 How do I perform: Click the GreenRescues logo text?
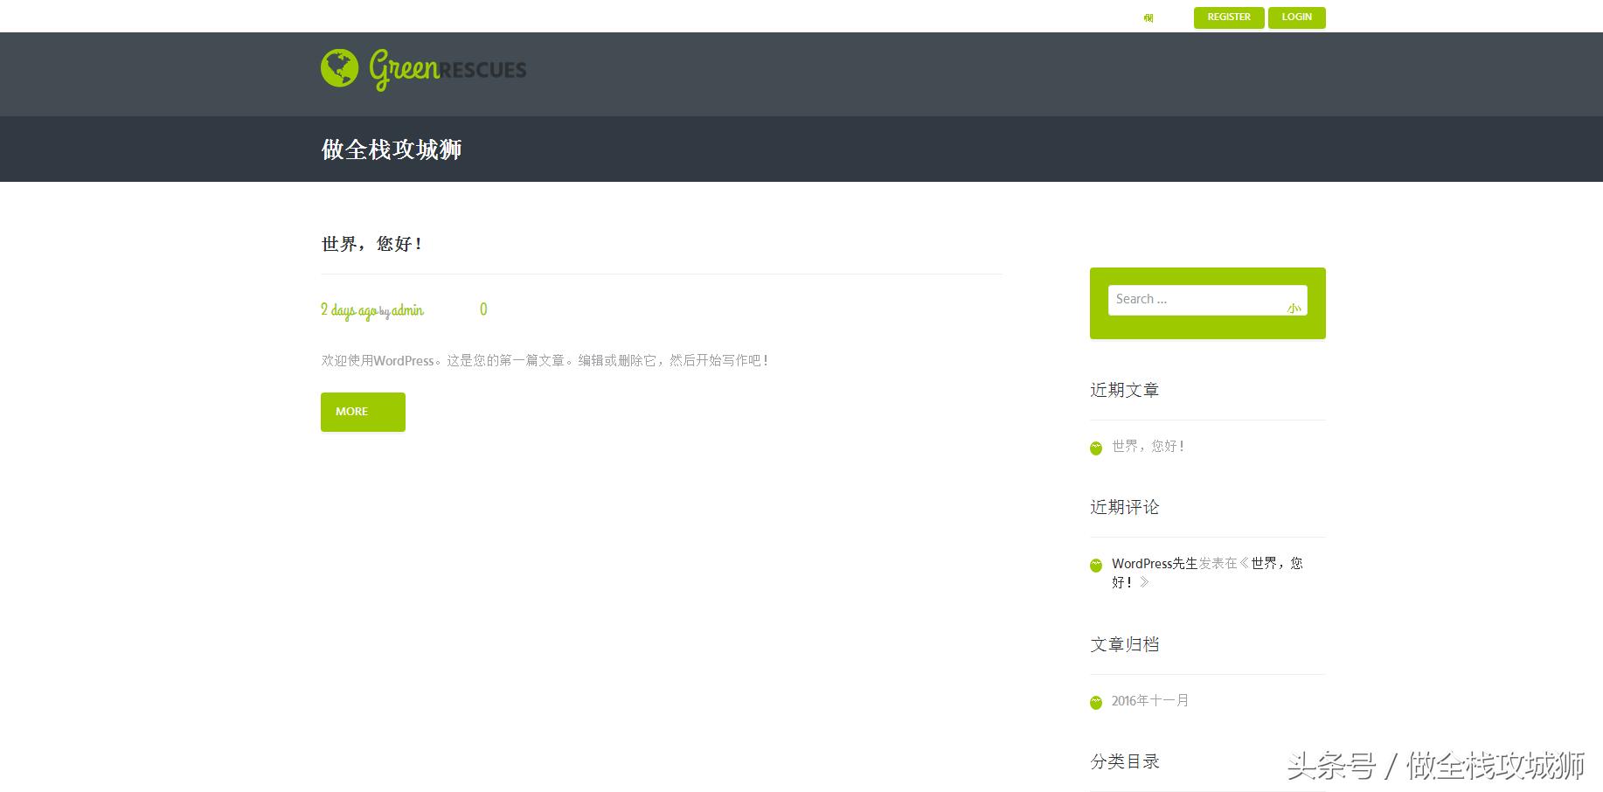[448, 69]
